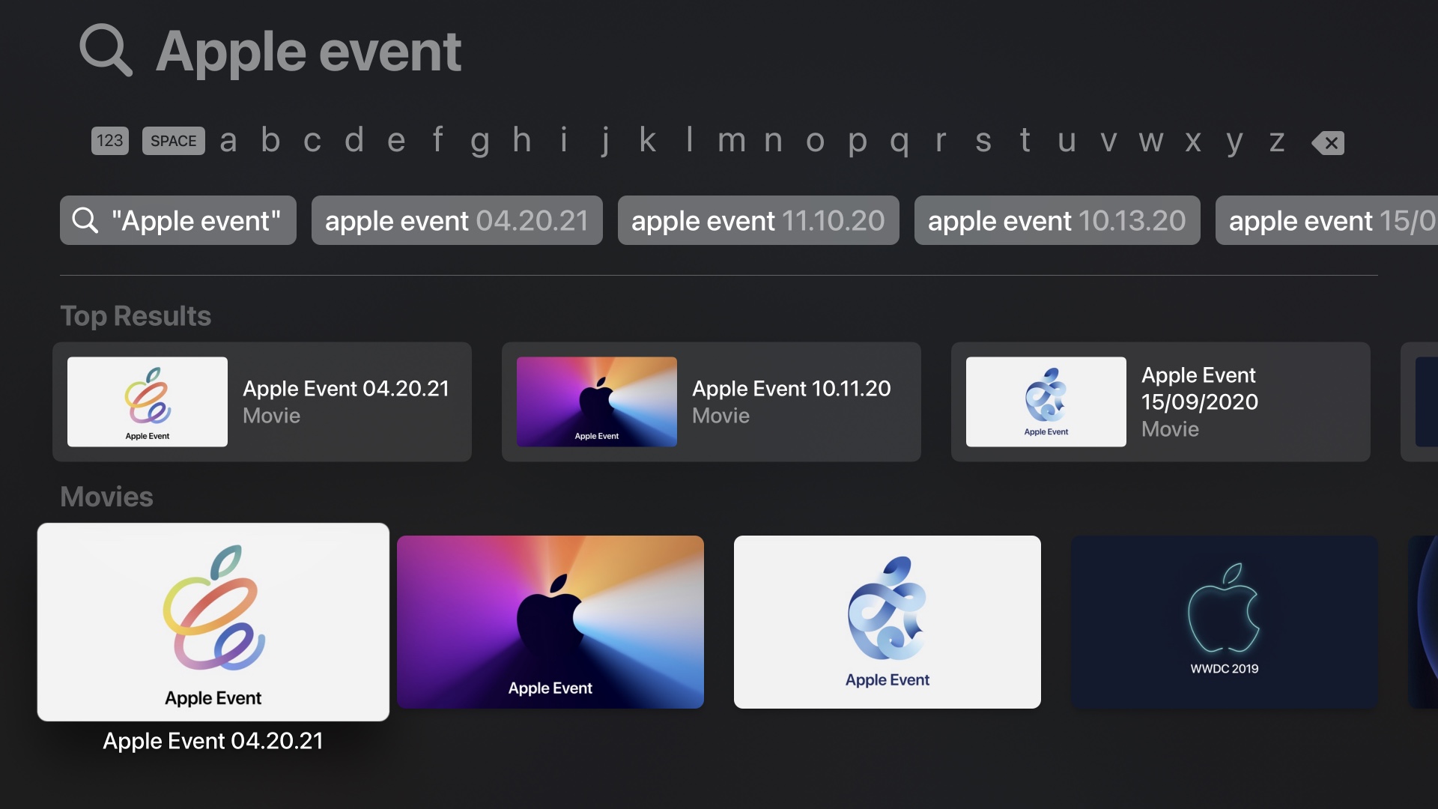This screenshot has width=1438, height=809.
Task: Select letter l on keyboard
Action: 690,140
